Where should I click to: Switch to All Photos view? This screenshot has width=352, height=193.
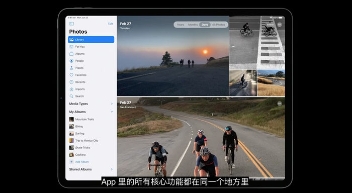pyautogui.click(x=218, y=25)
